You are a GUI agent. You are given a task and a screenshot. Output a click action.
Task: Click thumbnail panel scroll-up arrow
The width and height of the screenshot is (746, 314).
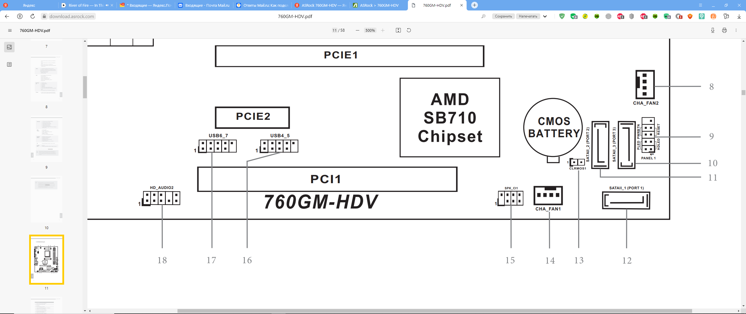coord(85,41)
